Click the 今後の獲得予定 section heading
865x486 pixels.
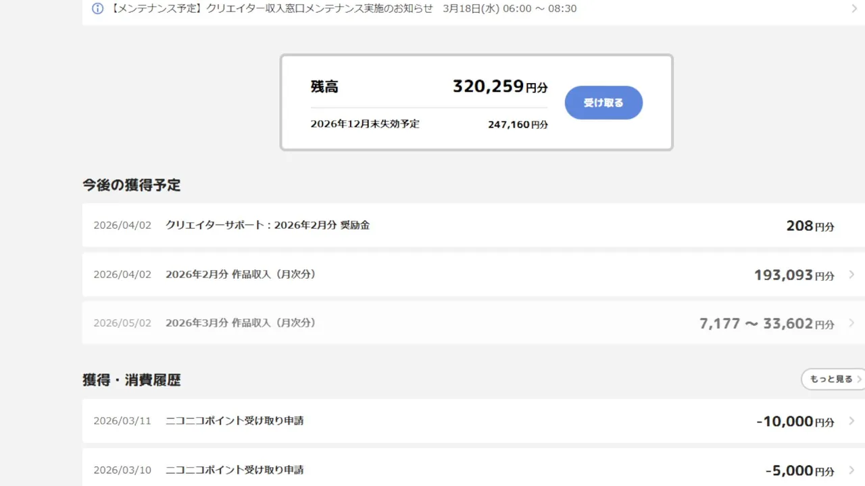132,185
